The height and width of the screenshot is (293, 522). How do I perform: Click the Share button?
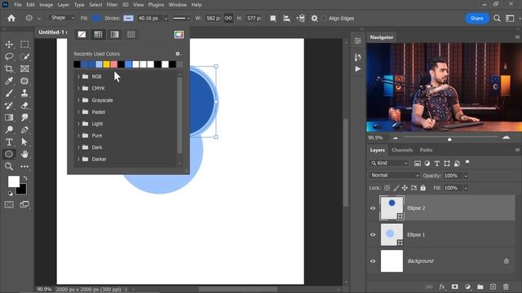pyautogui.click(x=476, y=18)
